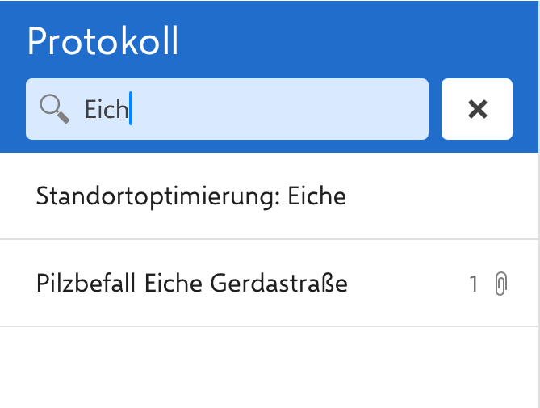Open the "Standortoptimierung: Eiche" entry

tap(190, 196)
